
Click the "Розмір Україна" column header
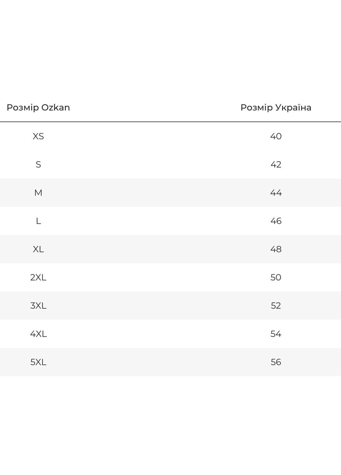(x=276, y=108)
